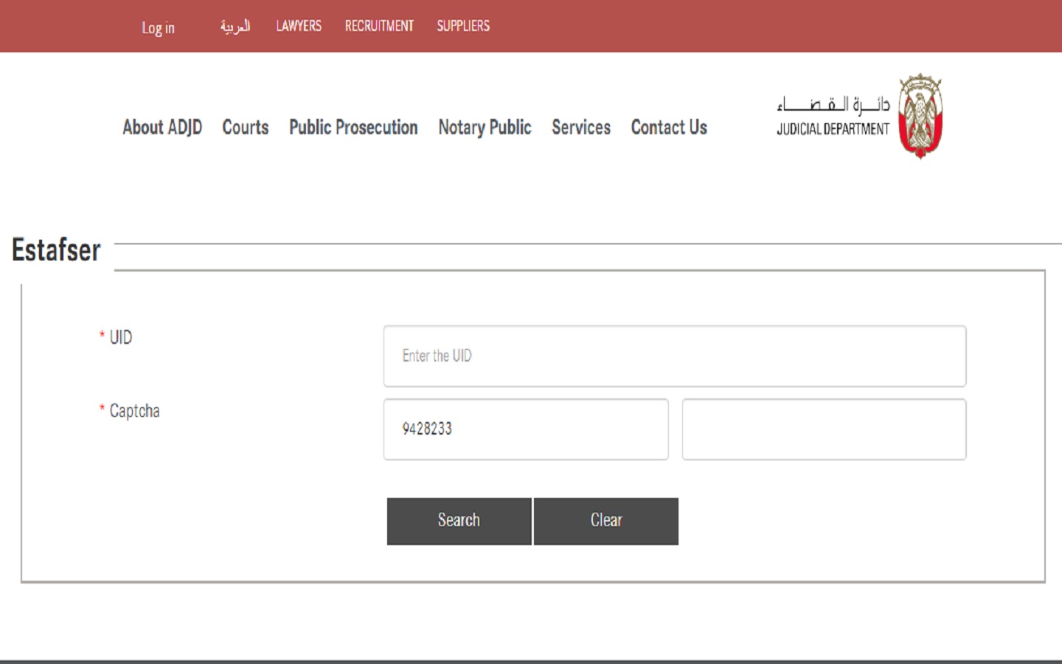Open the Log in page
Screen dimensions: 1062x664
tap(157, 28)
